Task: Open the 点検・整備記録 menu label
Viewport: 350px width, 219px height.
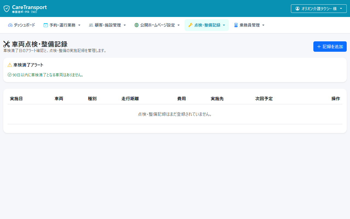Action: (x=207, y=25)
